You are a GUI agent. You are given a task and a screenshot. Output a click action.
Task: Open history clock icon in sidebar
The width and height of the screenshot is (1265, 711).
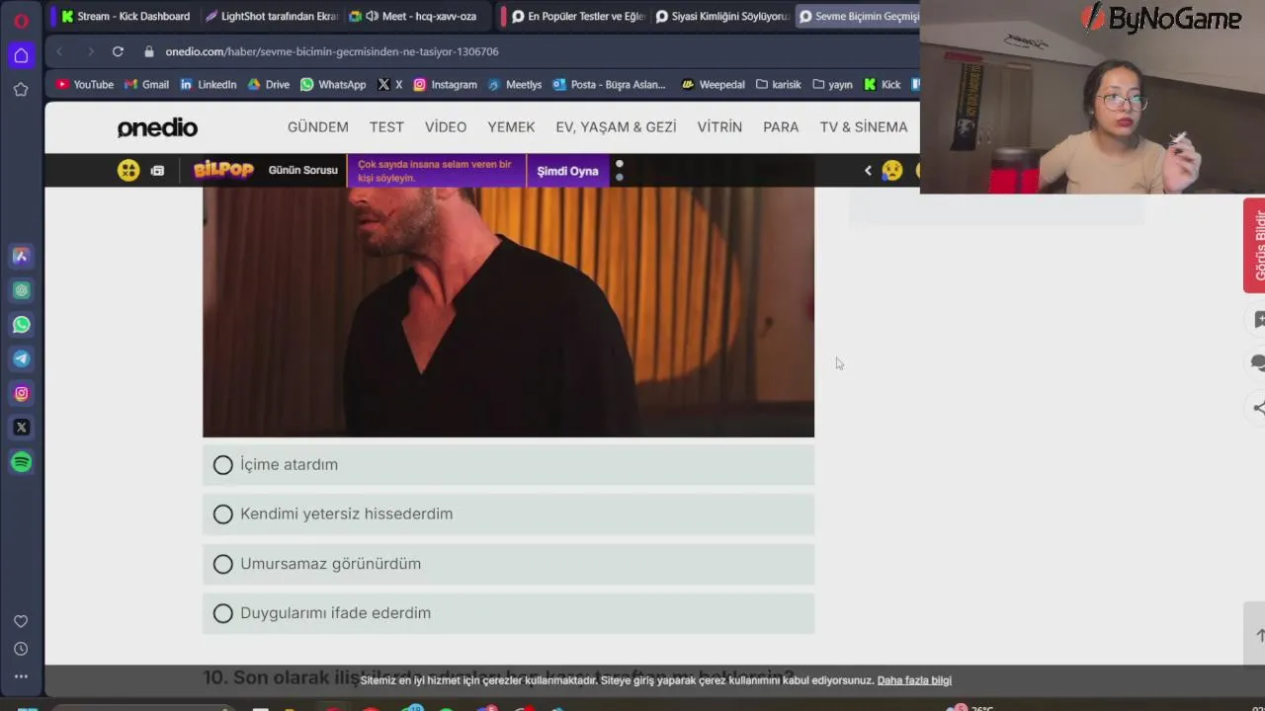[21, 649]
